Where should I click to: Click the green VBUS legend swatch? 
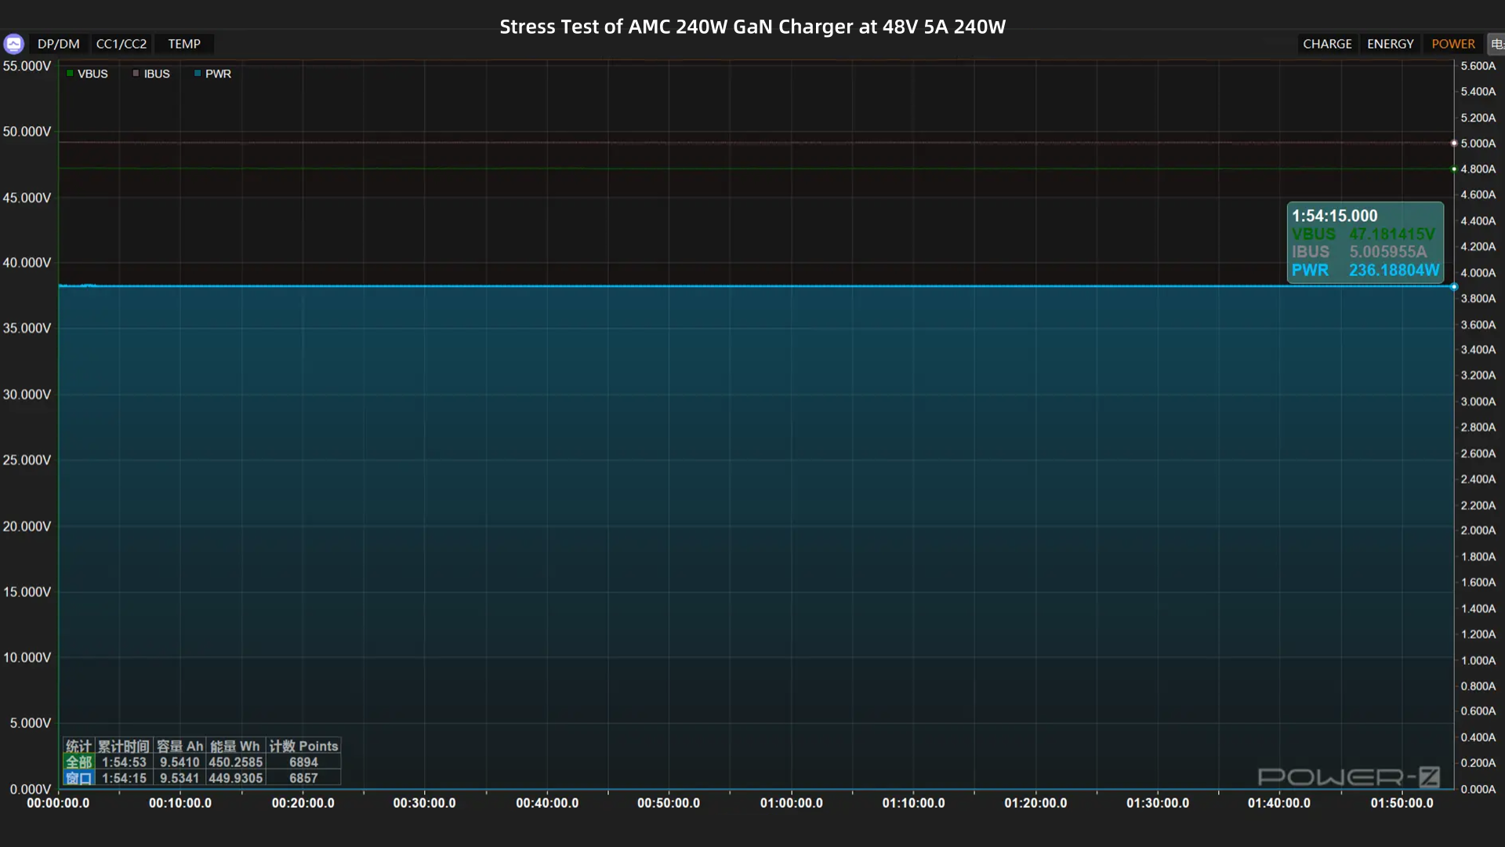(x=71, y=74)
